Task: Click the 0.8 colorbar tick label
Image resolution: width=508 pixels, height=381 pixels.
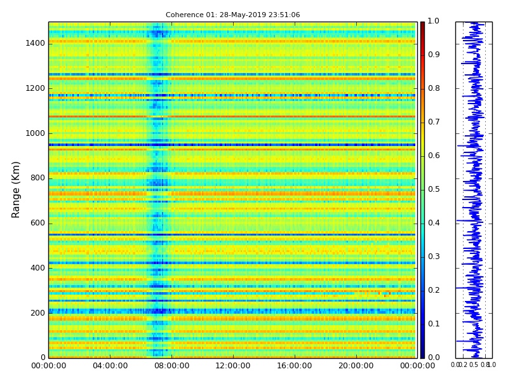Action: [x=434, y=88]
